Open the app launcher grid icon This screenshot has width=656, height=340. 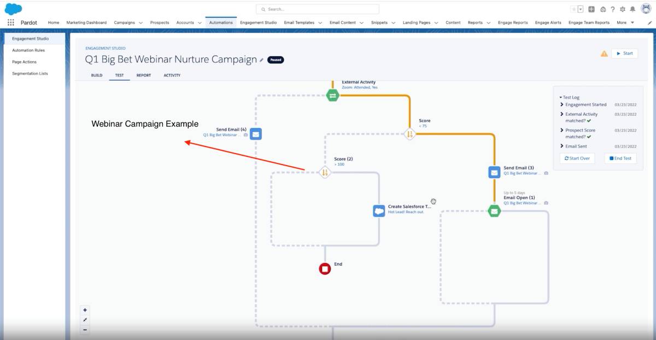pos(11,22)
